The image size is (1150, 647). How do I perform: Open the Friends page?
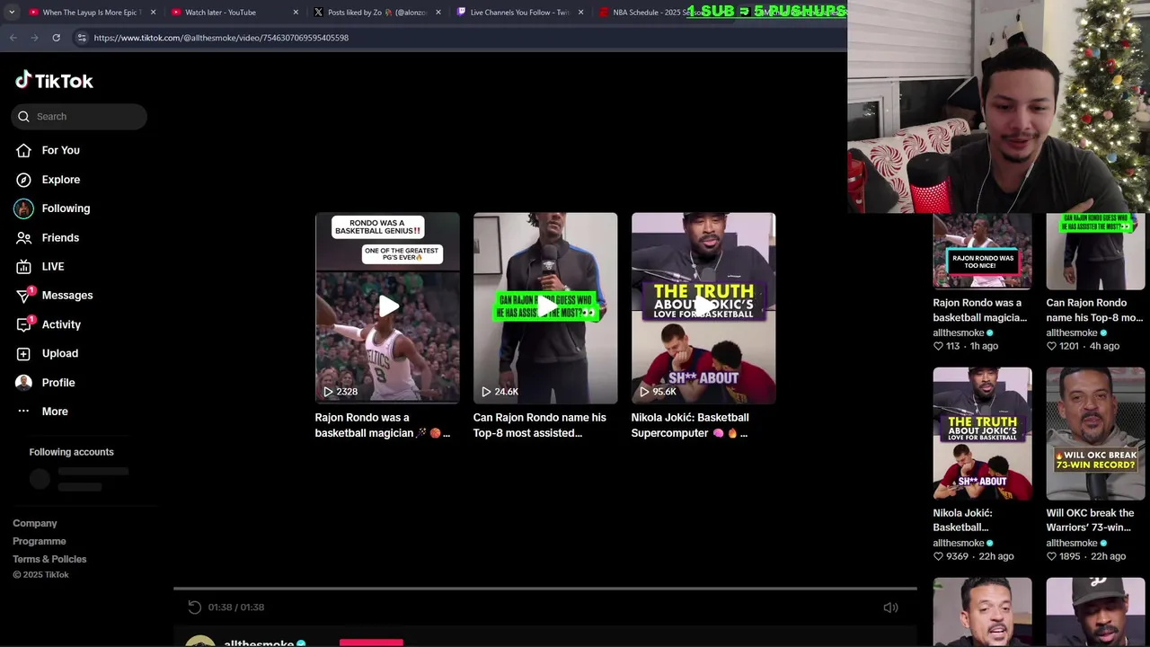point(60,237)
